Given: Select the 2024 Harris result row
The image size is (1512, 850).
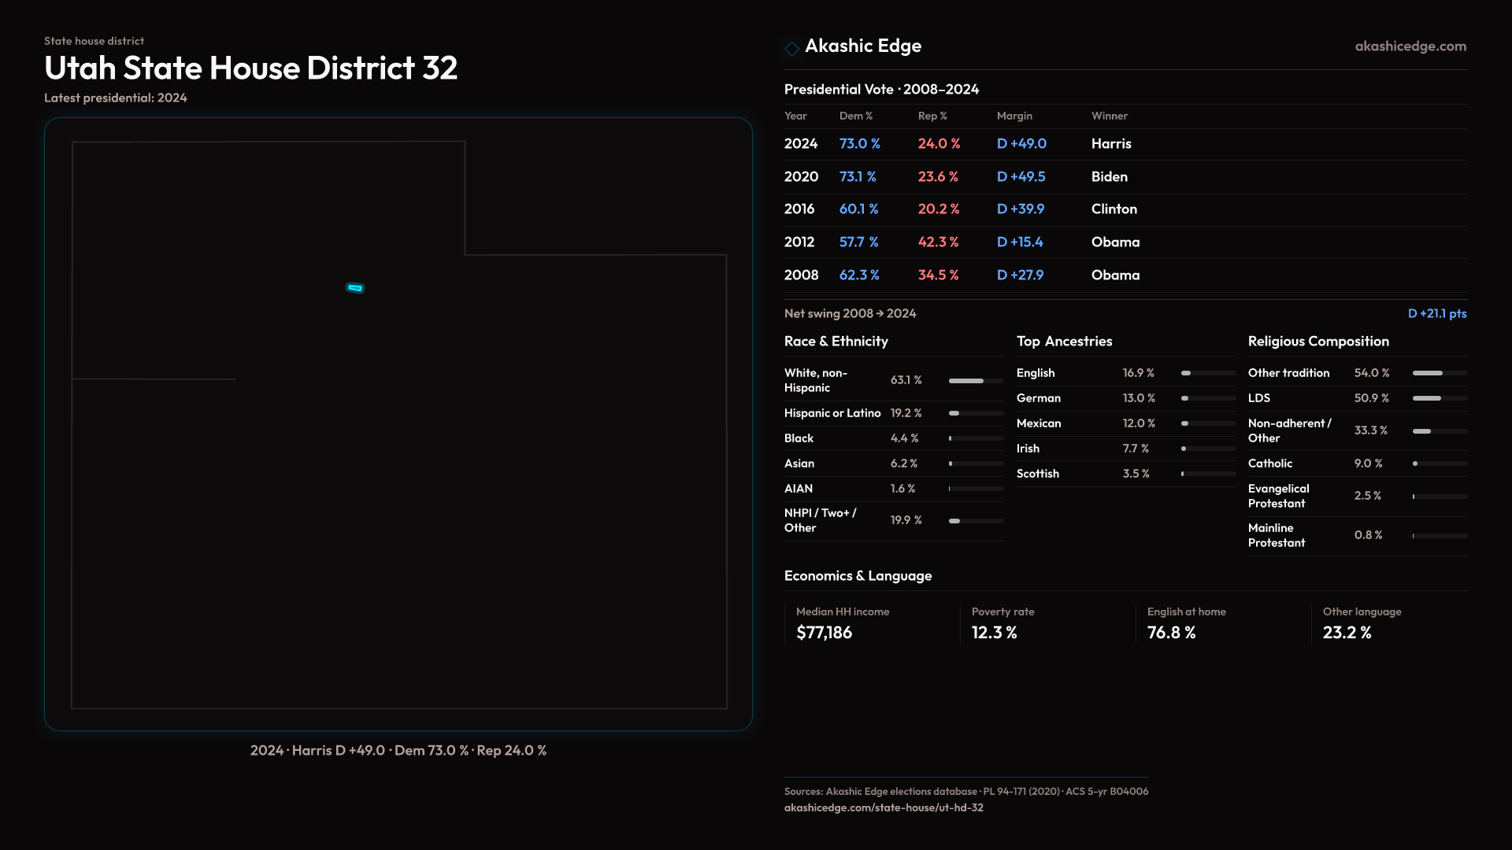Looking at the screenshot, I should tap(1110, 144).
